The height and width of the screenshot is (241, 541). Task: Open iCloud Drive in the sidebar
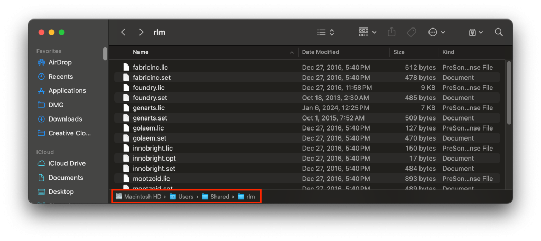pos(67,163)
